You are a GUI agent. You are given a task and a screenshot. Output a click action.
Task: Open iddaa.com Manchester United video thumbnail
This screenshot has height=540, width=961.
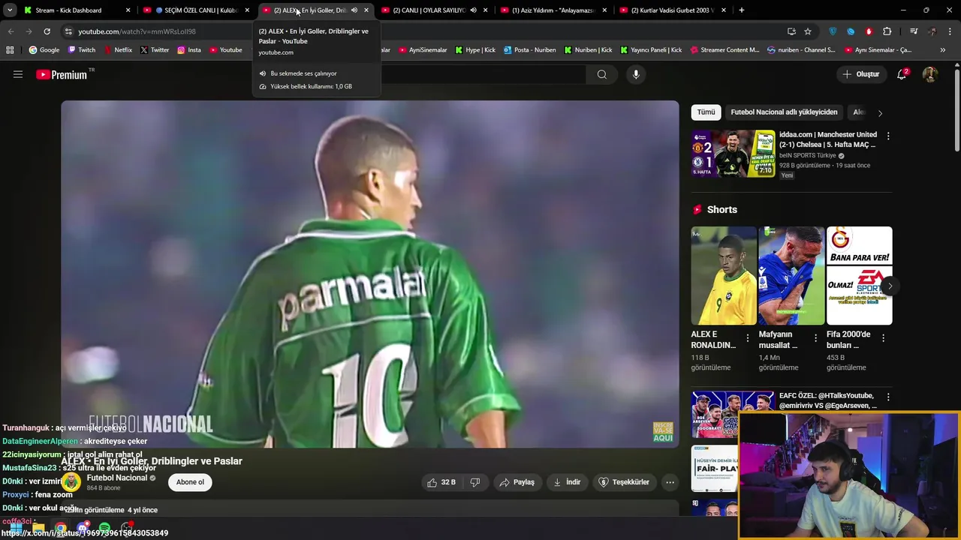(734, 154)
